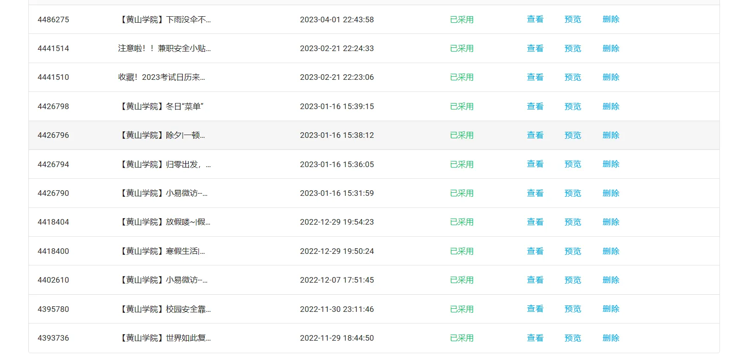Click 删除 in row 4426796
Viewport: 732px width, 362px height.
611,135
